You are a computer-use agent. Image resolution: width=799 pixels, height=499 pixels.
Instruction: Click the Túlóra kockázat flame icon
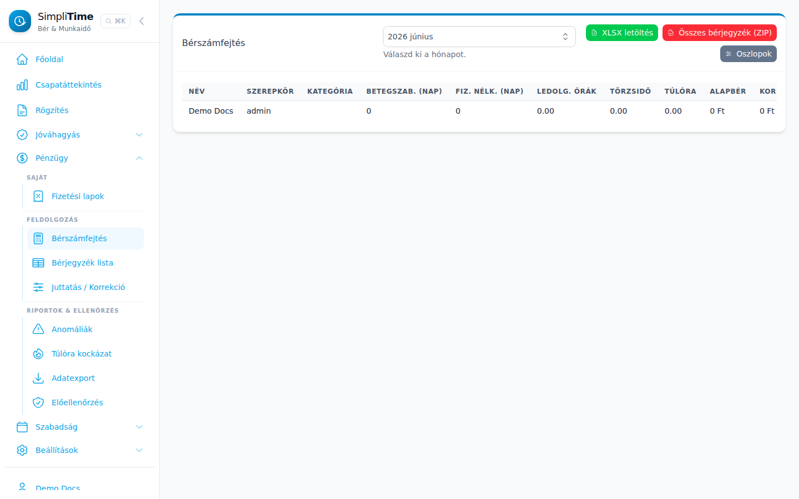tap(38, 354)
